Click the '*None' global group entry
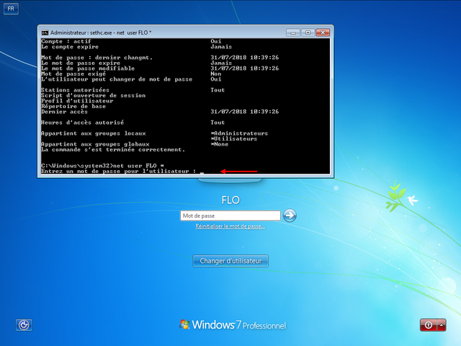 coord(219,144)
